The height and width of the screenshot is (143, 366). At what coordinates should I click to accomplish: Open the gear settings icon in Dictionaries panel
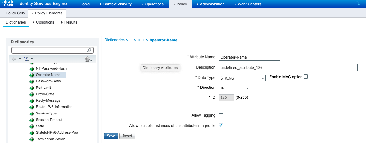coord(87,59)
